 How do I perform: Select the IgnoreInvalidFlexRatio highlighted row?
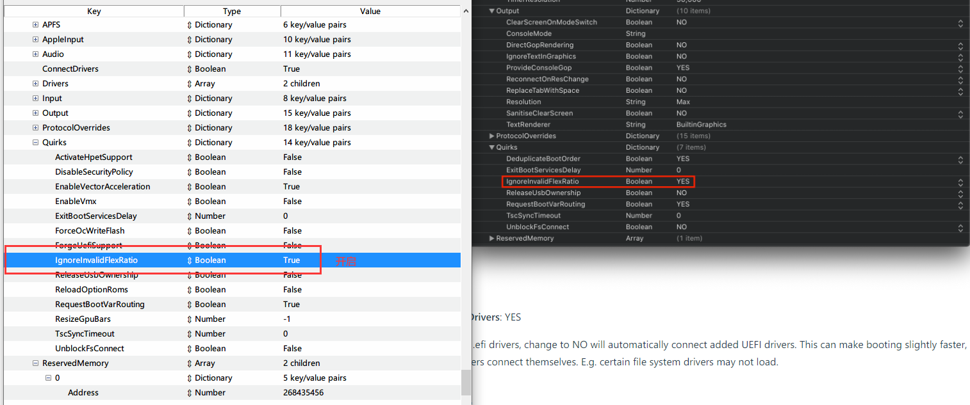coord(96,260)
